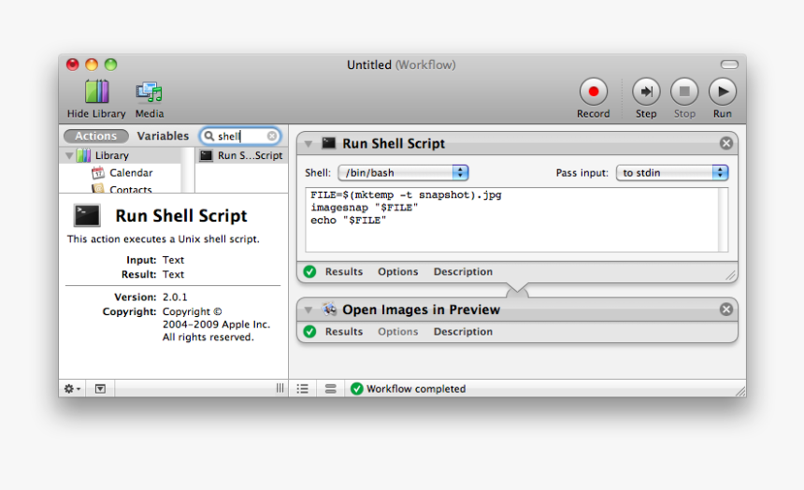Remove the Run Shell Script action
This screenshot has height=490, width=804.
pos(726,143)
